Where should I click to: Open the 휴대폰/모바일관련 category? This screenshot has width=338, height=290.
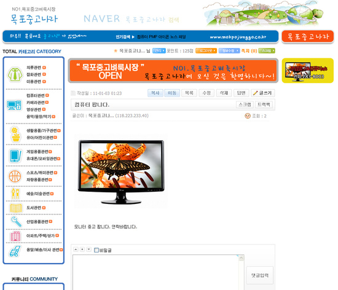tap(42, 159)
